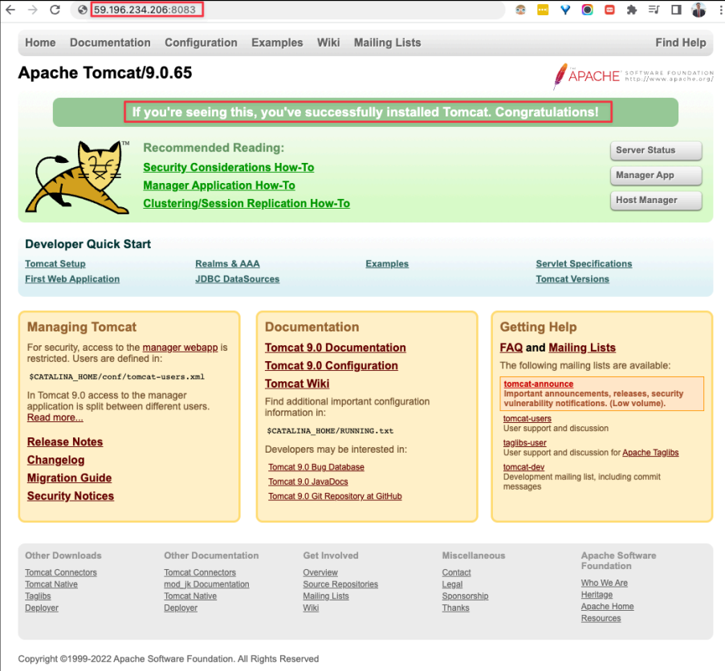Open Clustering/Session Replication How-To link

pos(246,203)
